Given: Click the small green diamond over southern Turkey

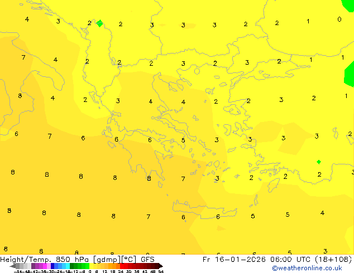Looking at the screenshot, I should 319,162.
